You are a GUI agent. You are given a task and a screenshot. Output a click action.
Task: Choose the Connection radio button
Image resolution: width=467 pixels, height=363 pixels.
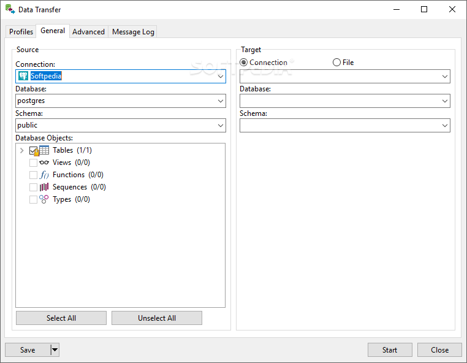(244, 63)
